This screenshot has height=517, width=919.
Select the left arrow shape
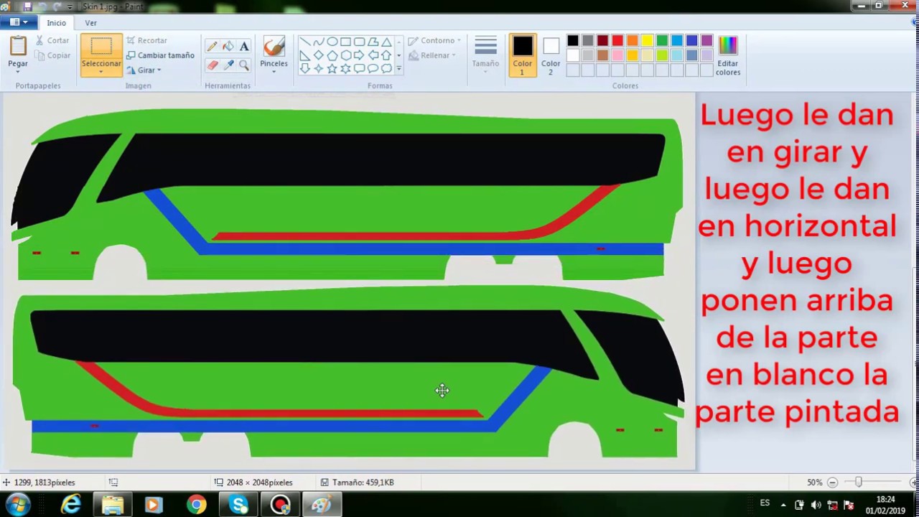[x=373, y=55]
